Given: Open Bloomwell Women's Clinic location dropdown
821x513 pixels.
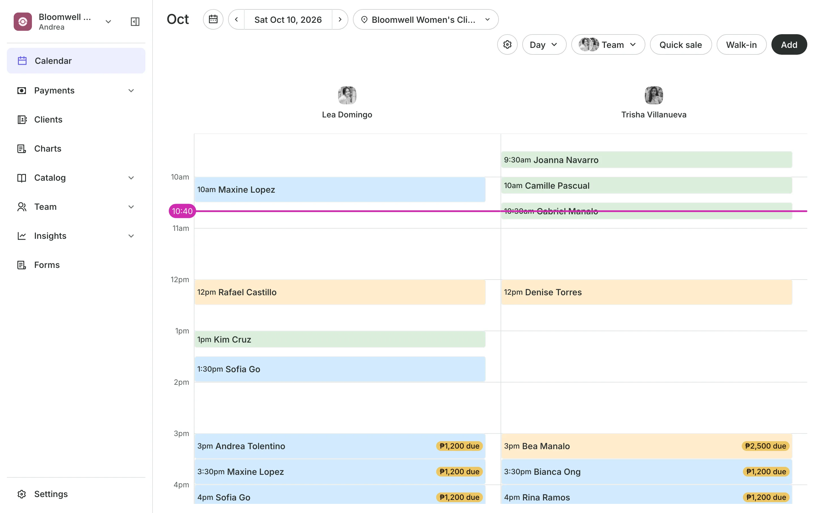Looking at the screenshot, I should tap(426, 19).
